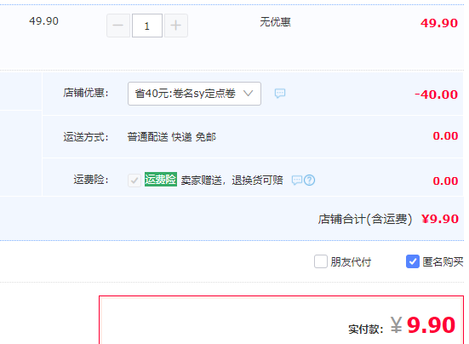Click the green 运费险 badge
The height and width of the screenshot is (344, 469).
[x=161, y=180]
